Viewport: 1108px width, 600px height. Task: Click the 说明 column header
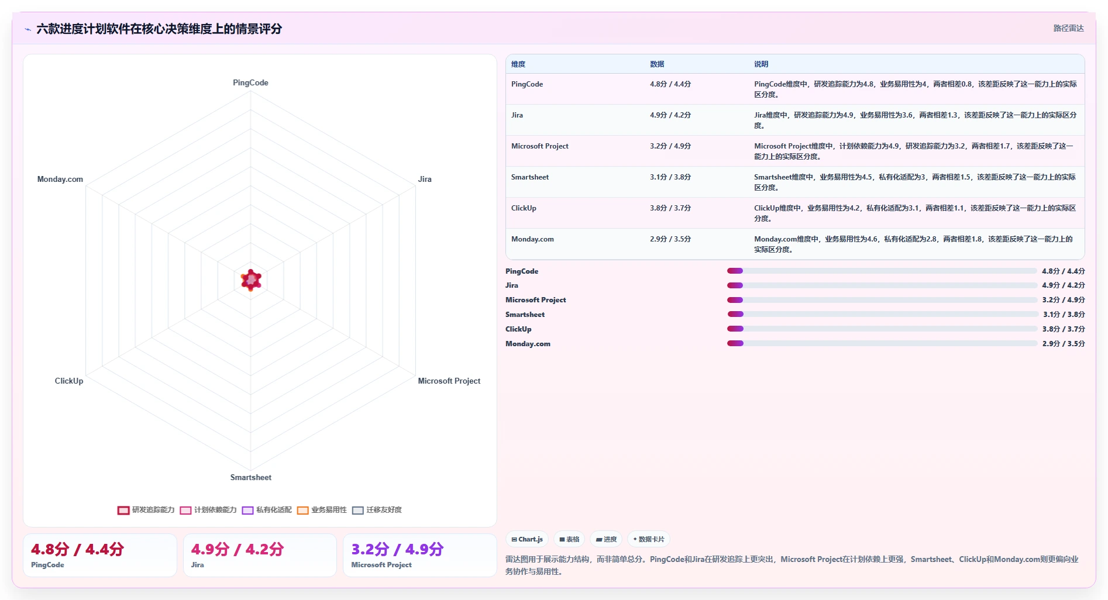(x=761, y=64)
